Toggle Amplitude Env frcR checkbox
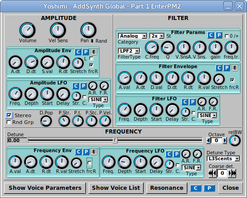This screenshot has height=198, width=247. click(91, 65)
